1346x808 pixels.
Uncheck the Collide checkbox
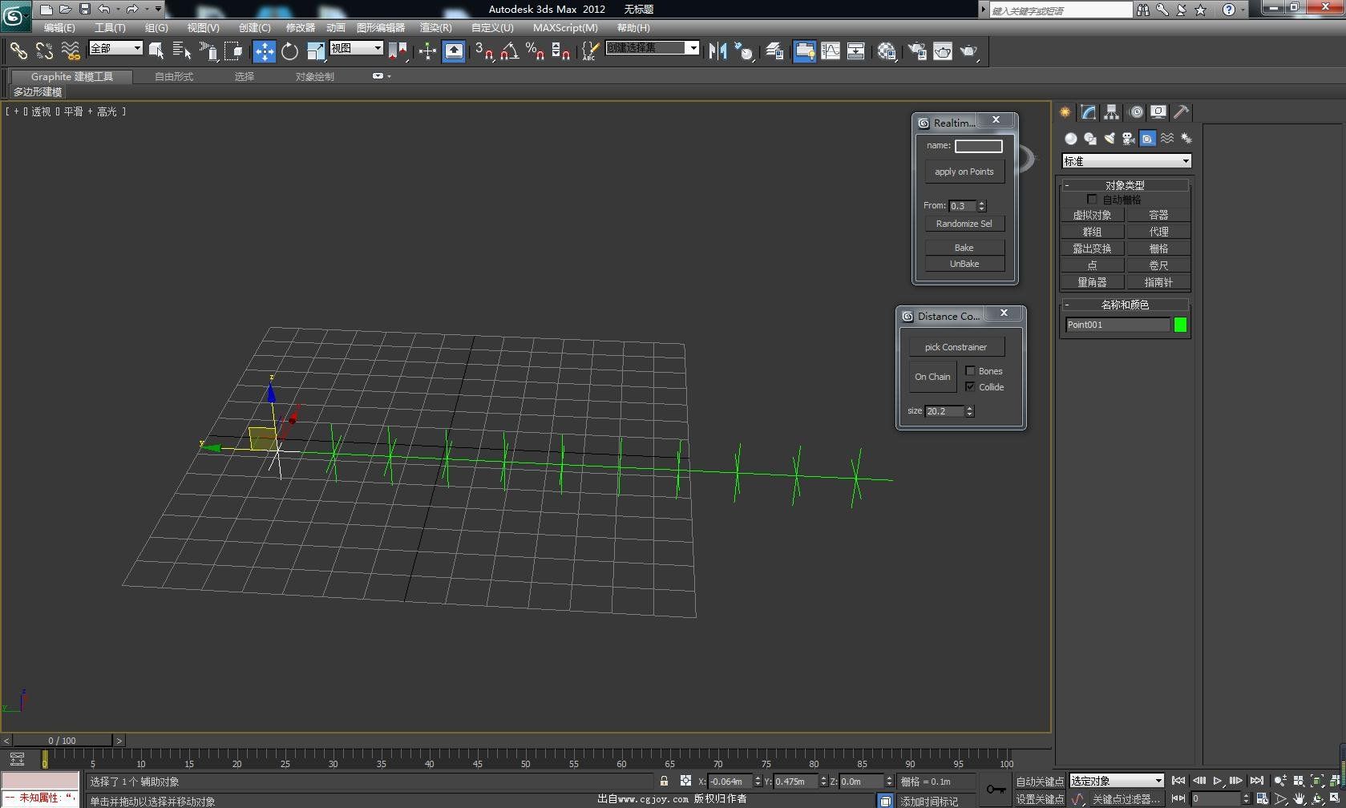[x=970, y=386]
